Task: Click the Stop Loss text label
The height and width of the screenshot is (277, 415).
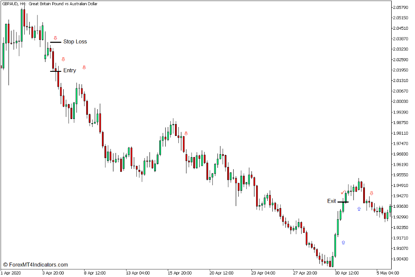Action: tap(76, 42)
